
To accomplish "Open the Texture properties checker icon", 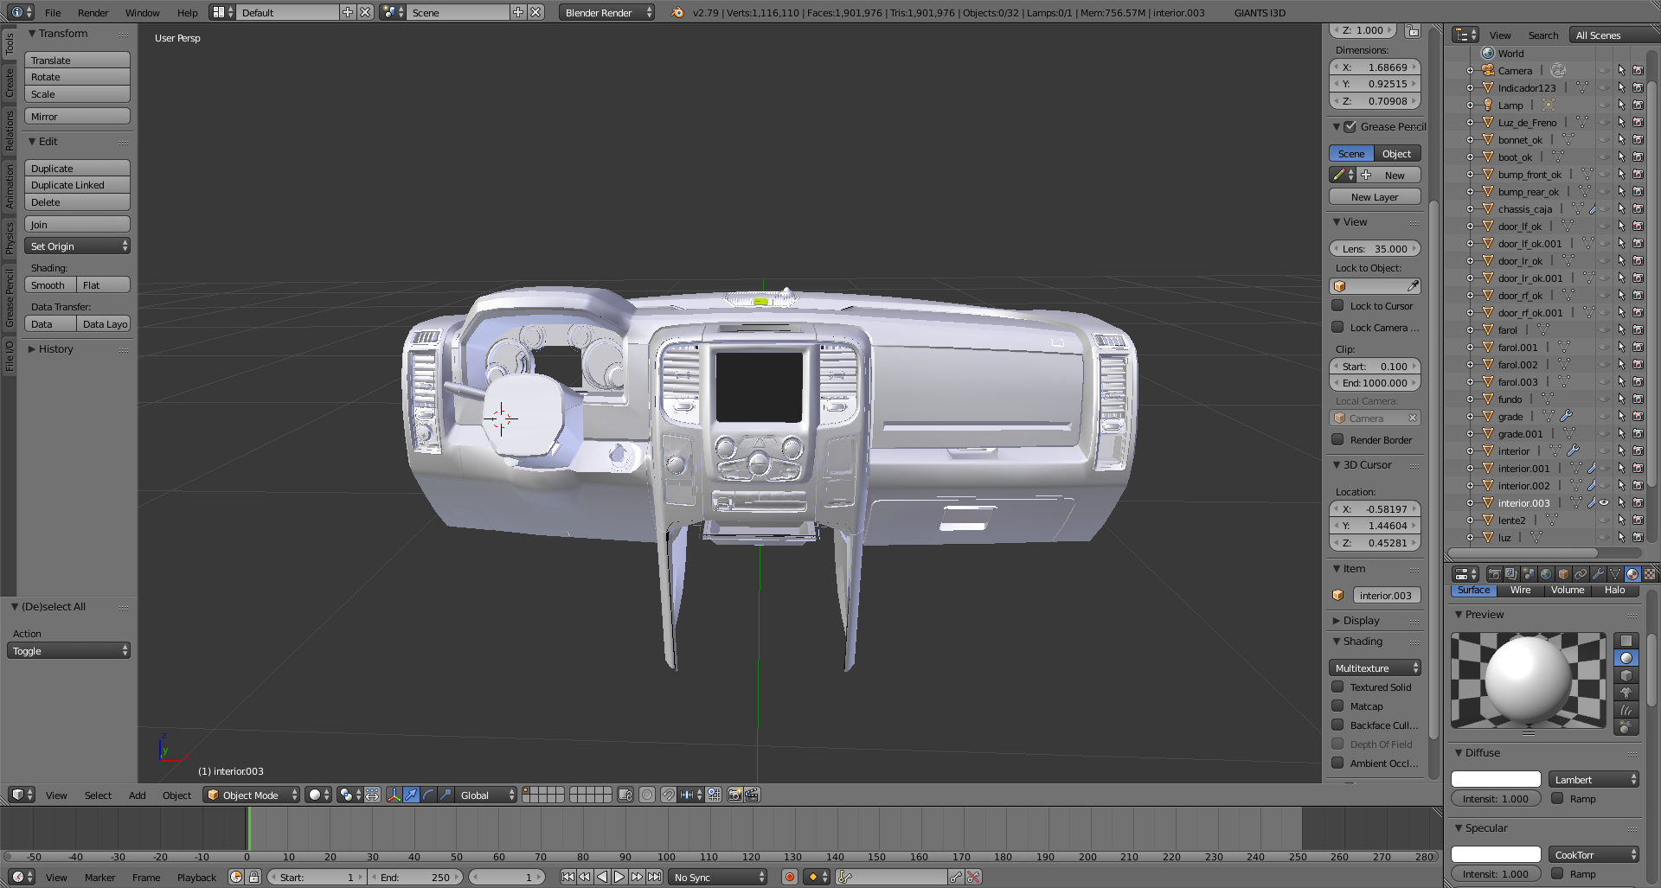I will click(1649, 574).
